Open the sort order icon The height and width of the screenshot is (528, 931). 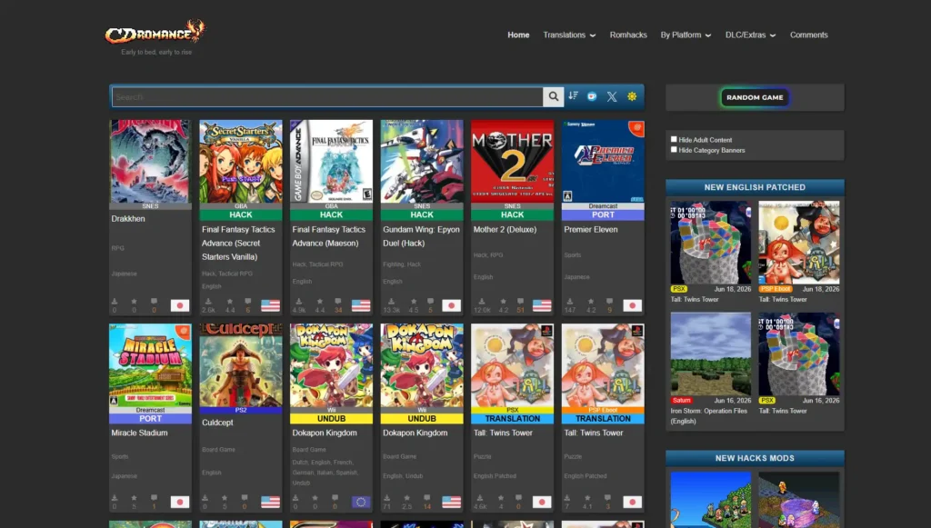573,96
